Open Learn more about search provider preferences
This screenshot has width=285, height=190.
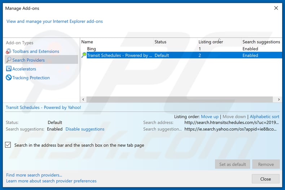coord(51,181)
